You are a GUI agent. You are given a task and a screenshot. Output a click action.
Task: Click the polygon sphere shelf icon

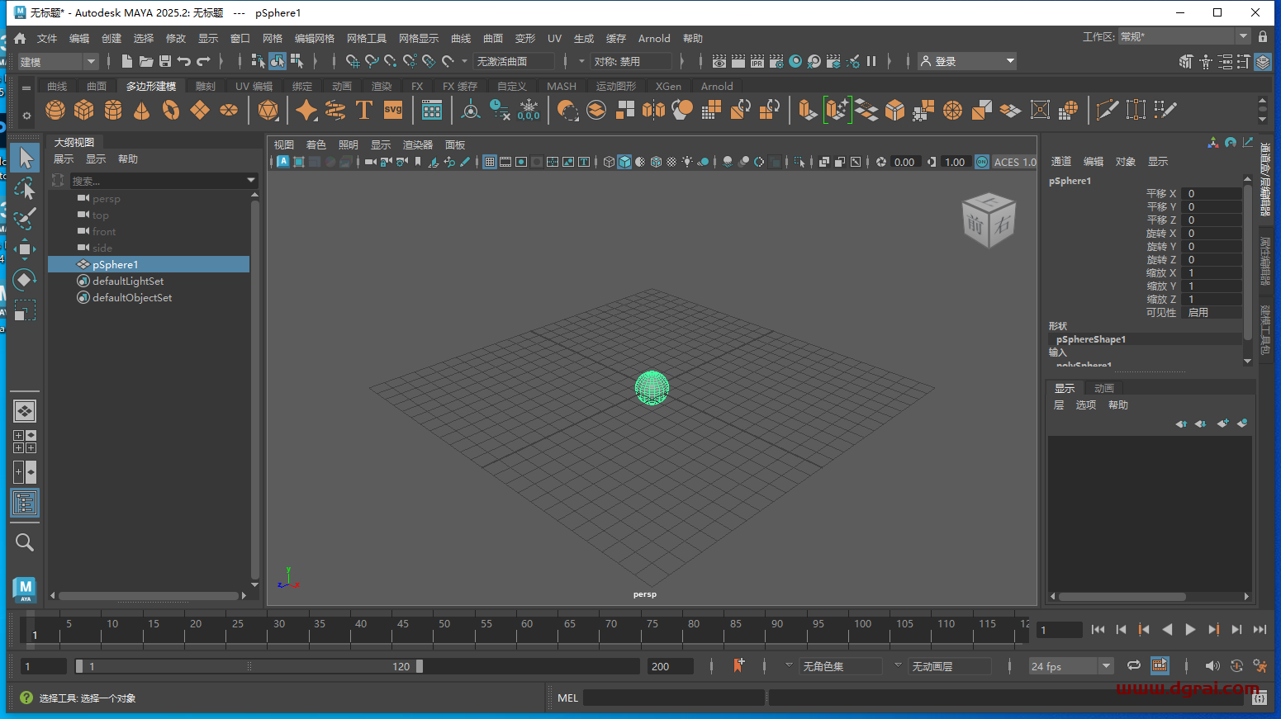(55, 110)
